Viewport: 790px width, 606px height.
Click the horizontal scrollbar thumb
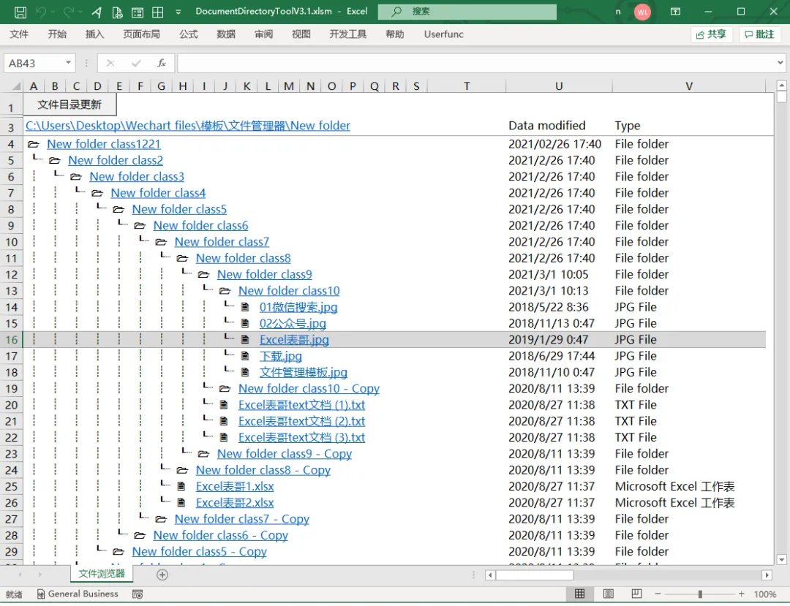click(x=535, y=575)
